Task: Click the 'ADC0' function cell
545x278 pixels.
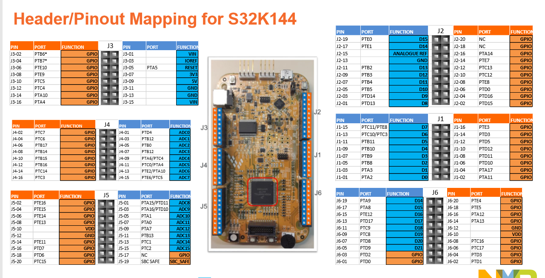Action: 180,132
